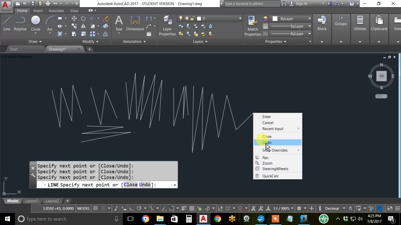
Task: Click the Scale tool icon
Action: click(83, 34)
